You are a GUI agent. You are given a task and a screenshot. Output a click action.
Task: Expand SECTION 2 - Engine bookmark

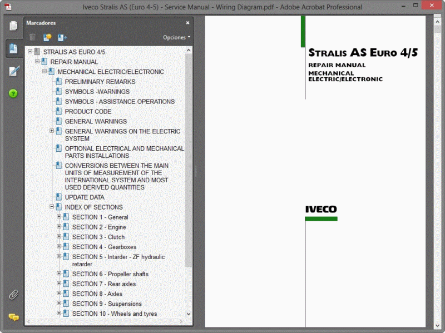click(x=59, y=227)
